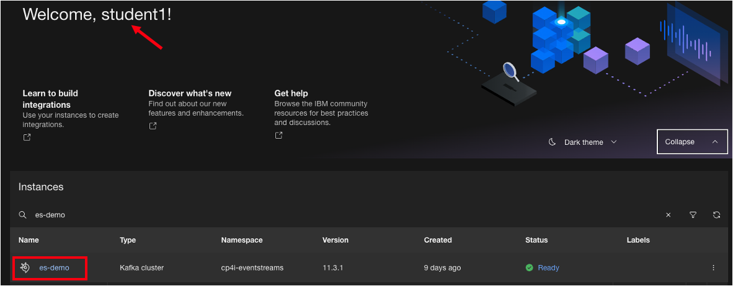Click the search magnifier icon in Instances
This screenshot has width=733, height=286.
(x=23, y=215)
